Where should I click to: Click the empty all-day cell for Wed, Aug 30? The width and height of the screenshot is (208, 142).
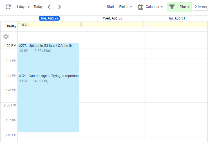(113, 25)
